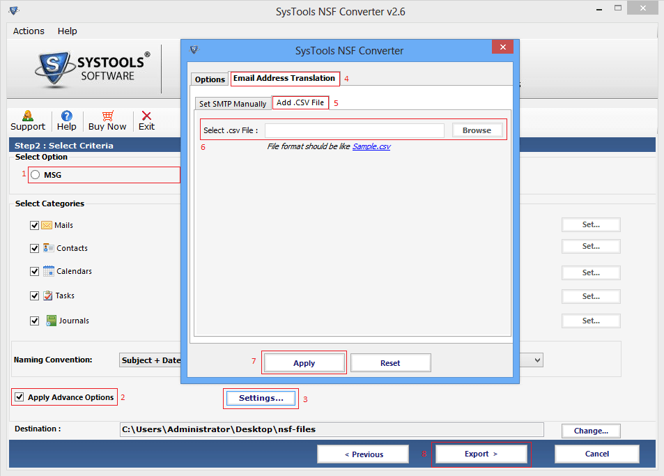Close the SysTools NSF Converter dialog
664x476 pixels.
[502, 47]
